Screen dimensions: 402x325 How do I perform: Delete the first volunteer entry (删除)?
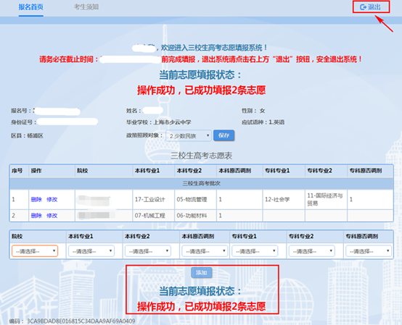36,200
